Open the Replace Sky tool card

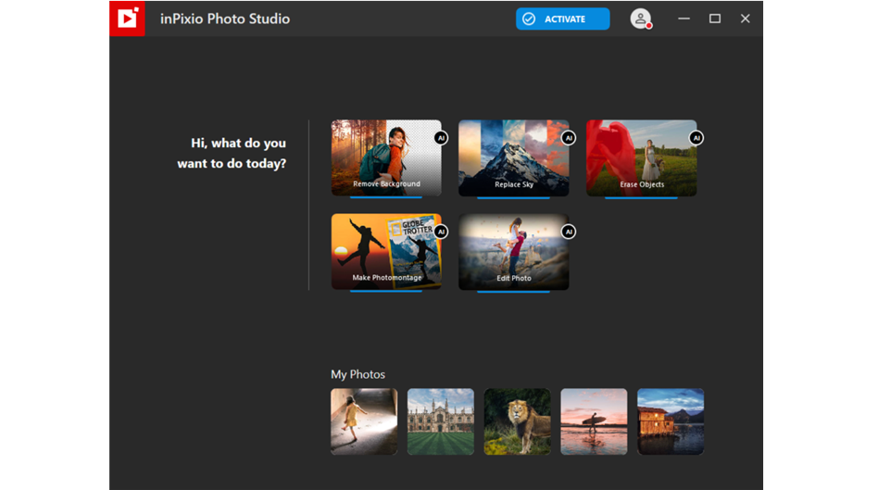click(x=514, y=157)
